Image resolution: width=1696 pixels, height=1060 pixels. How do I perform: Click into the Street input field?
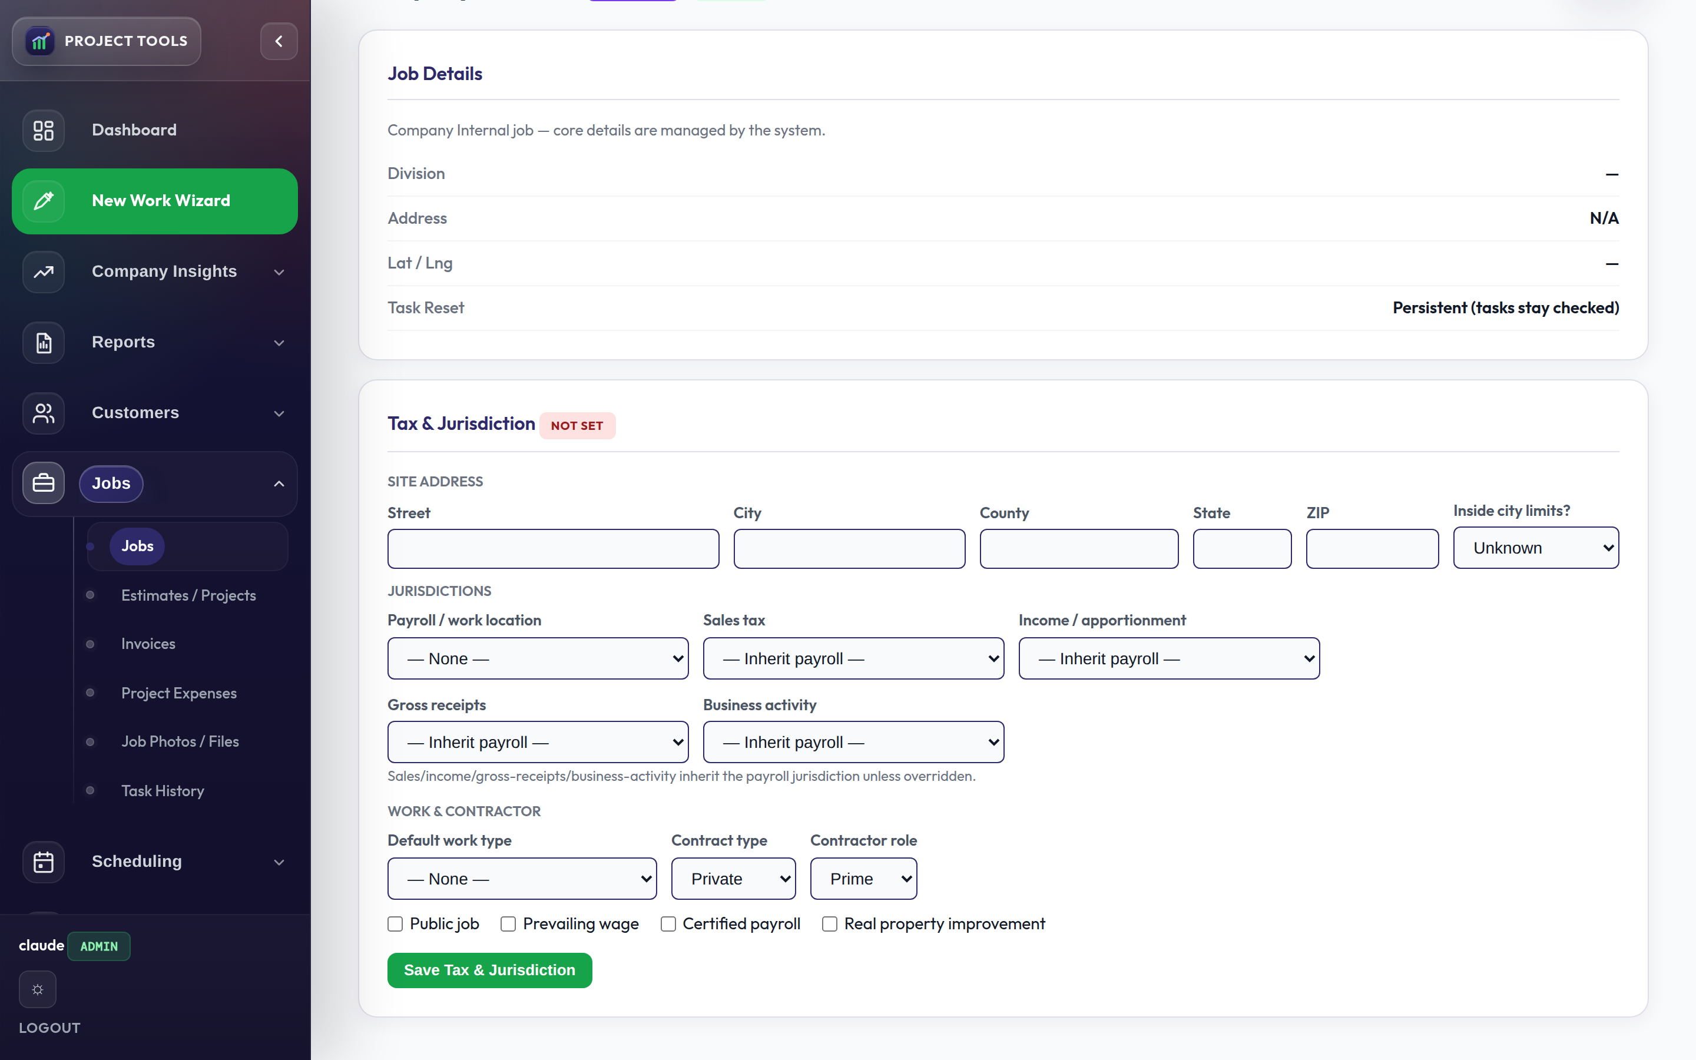click(553, 549)
